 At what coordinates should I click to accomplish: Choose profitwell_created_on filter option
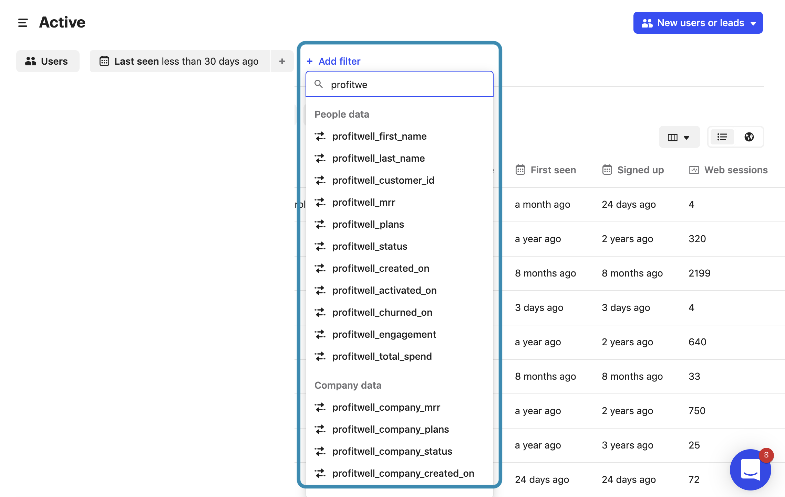coord(399,268)
